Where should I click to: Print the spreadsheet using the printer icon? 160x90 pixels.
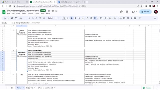point(12,18)
